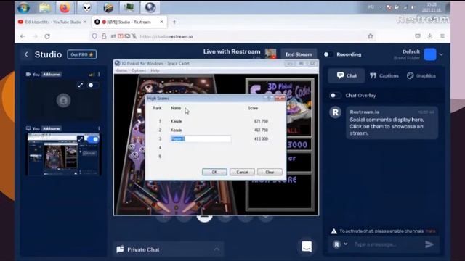The width and height of the screenshot is (465, 261).
Task: Click the browser forward arrow
Action: (35, 36)
